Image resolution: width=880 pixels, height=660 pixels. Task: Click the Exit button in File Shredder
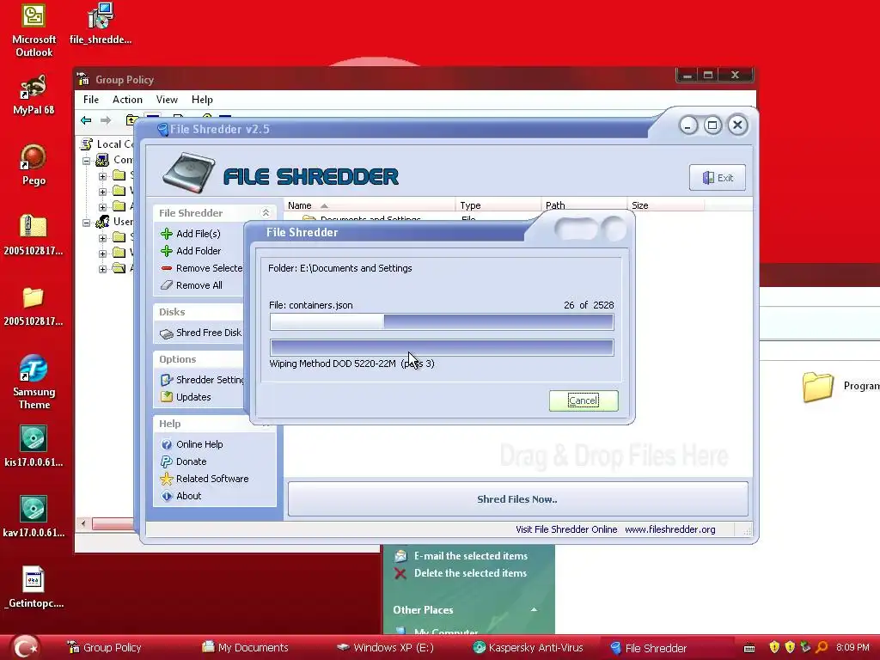coord(718,178)
